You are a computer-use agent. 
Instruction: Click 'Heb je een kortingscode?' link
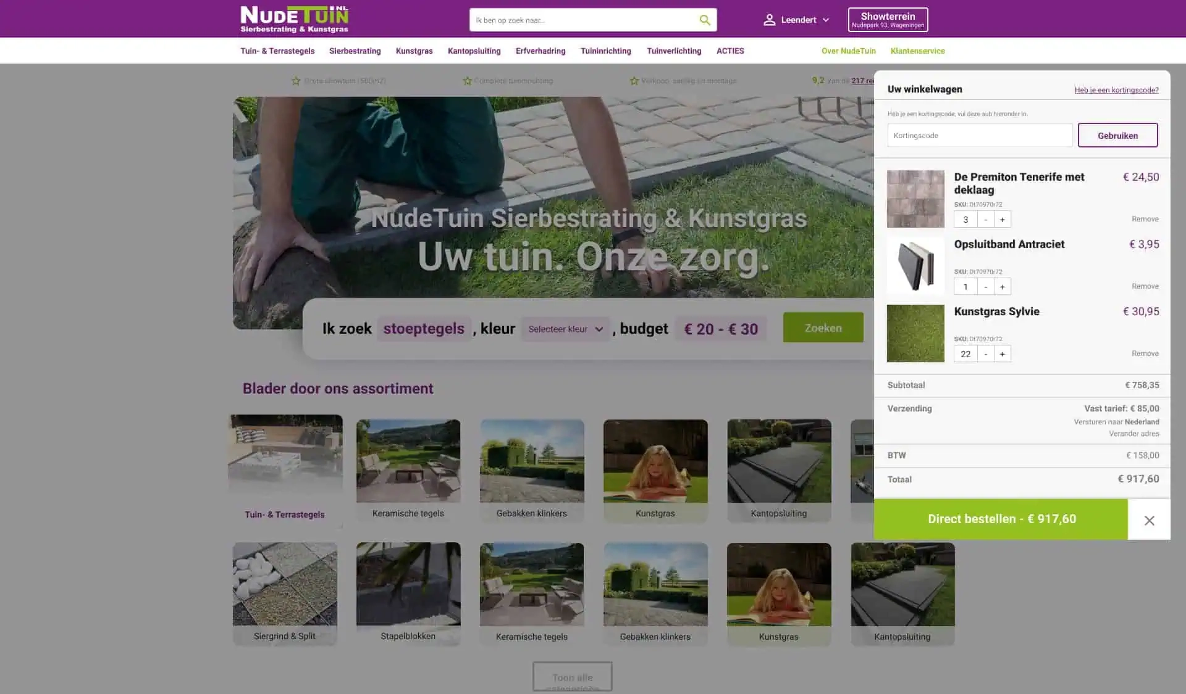coord(1116,90)
